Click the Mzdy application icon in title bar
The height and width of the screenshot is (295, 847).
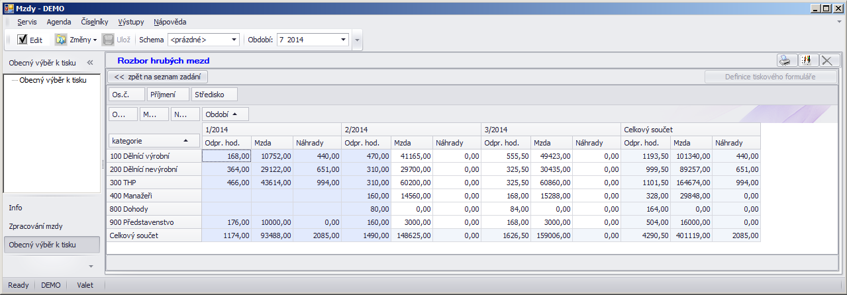point(8,8)
